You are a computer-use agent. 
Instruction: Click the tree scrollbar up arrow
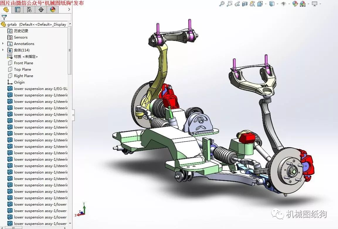70,24
